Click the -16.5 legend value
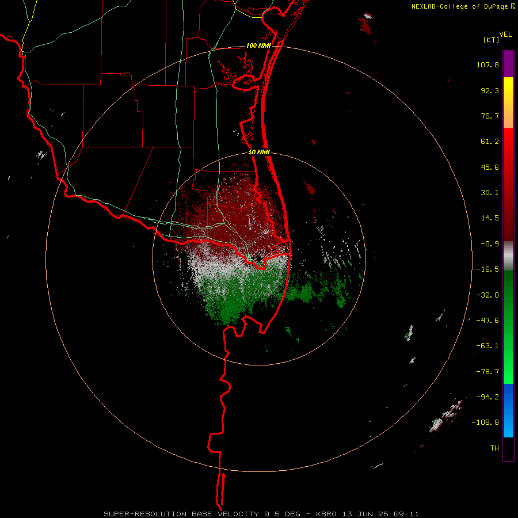The height and width of the screenshot is (518, 518). 487,269
